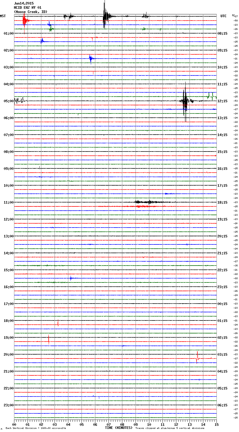Click the 07:00 MST hour label
The height and width of the screenshot is (432, 239).
pyautogui.click(x=9, y=135)
